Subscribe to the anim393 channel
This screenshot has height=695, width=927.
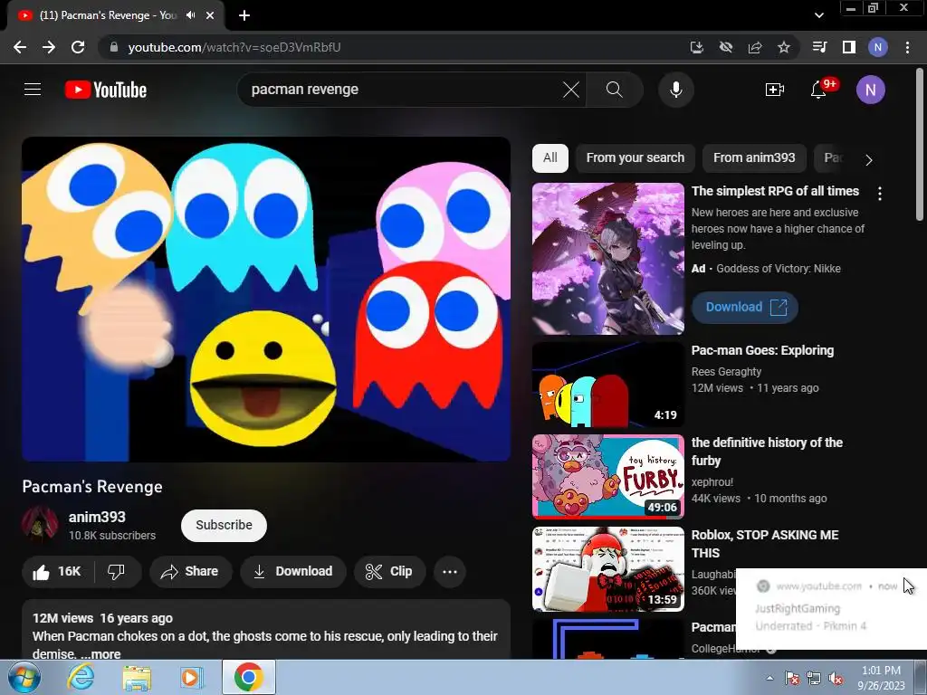click(x=225, y=526)
